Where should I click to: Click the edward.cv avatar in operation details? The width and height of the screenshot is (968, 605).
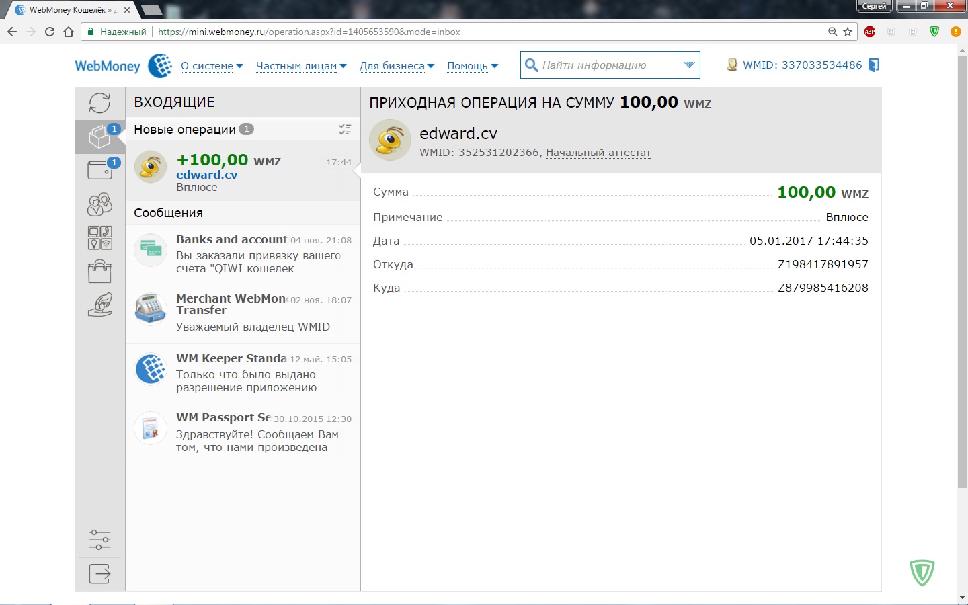pos(390,140)
